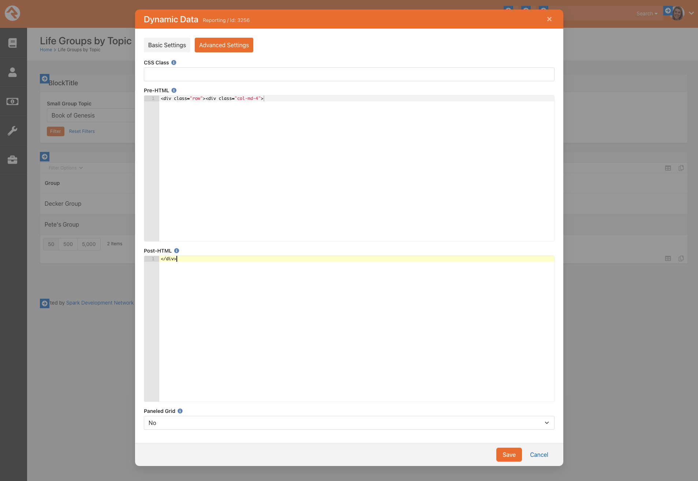The height and width of the screenshot is (481, 698).
Task: Expand Filter Options in the grid
Action: point(66,168)
